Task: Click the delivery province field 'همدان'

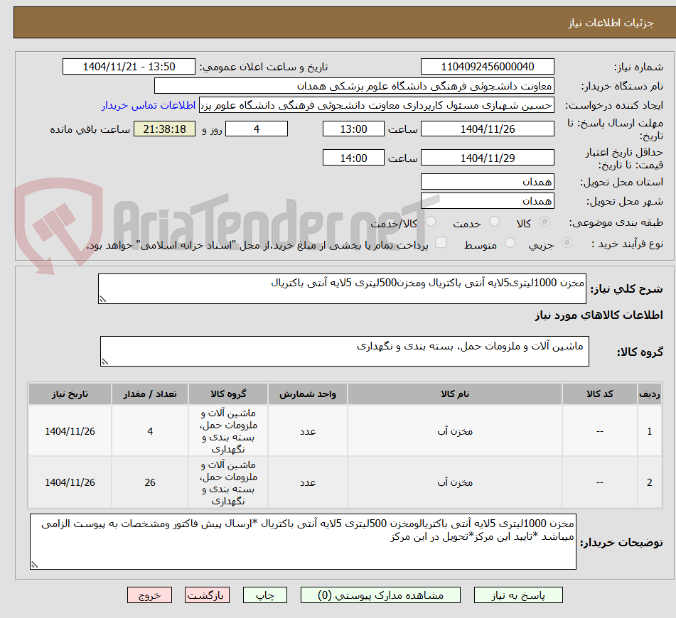Action: pyautogui.click(x=487, y=182)
